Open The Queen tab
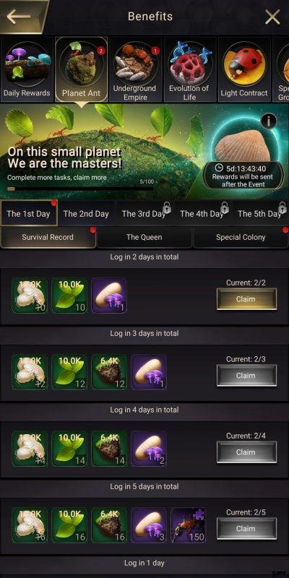The height and width of the screenshot is (578, 289). pos(144,238)
